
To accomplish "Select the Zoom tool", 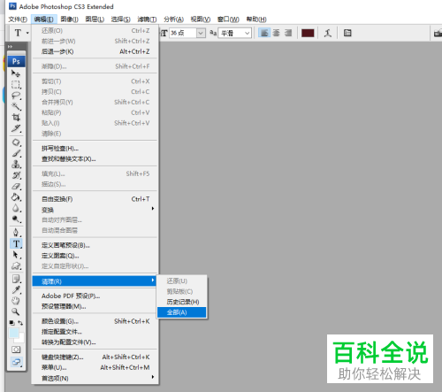I will pyautogui.click(x=16, y=311).
